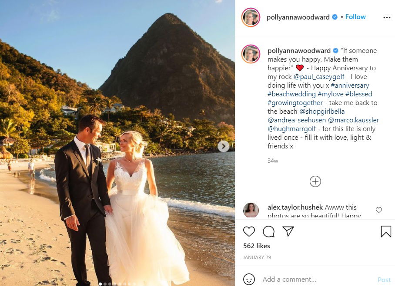Open the @shopgirlbella mention

pos(321,112)
